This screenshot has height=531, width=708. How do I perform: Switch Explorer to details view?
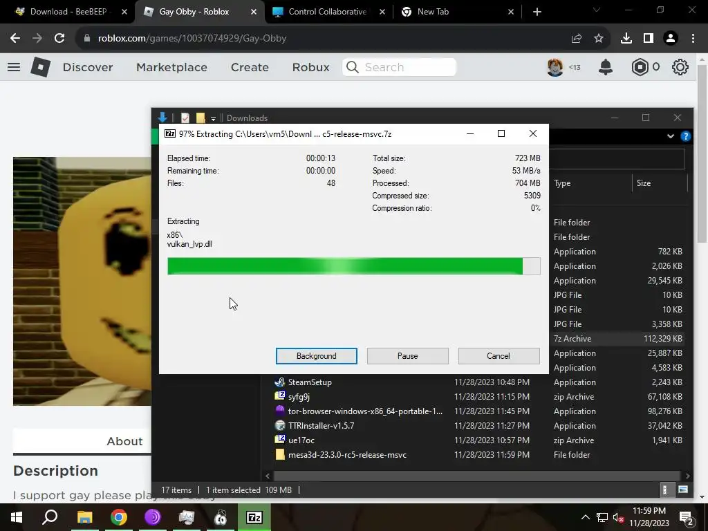point(664,490)
